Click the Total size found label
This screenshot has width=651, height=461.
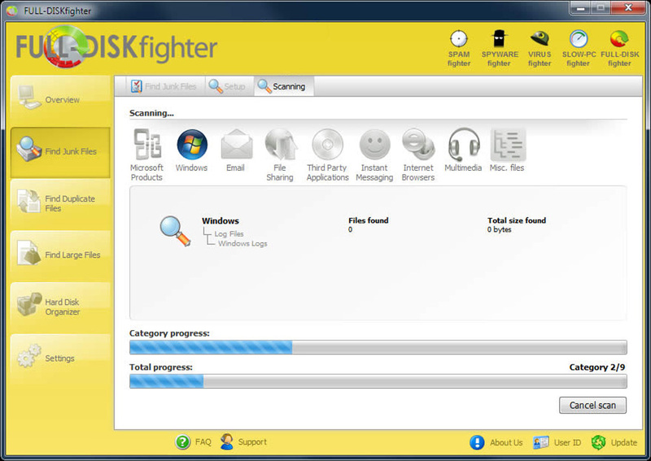click(x=517, y=220)
